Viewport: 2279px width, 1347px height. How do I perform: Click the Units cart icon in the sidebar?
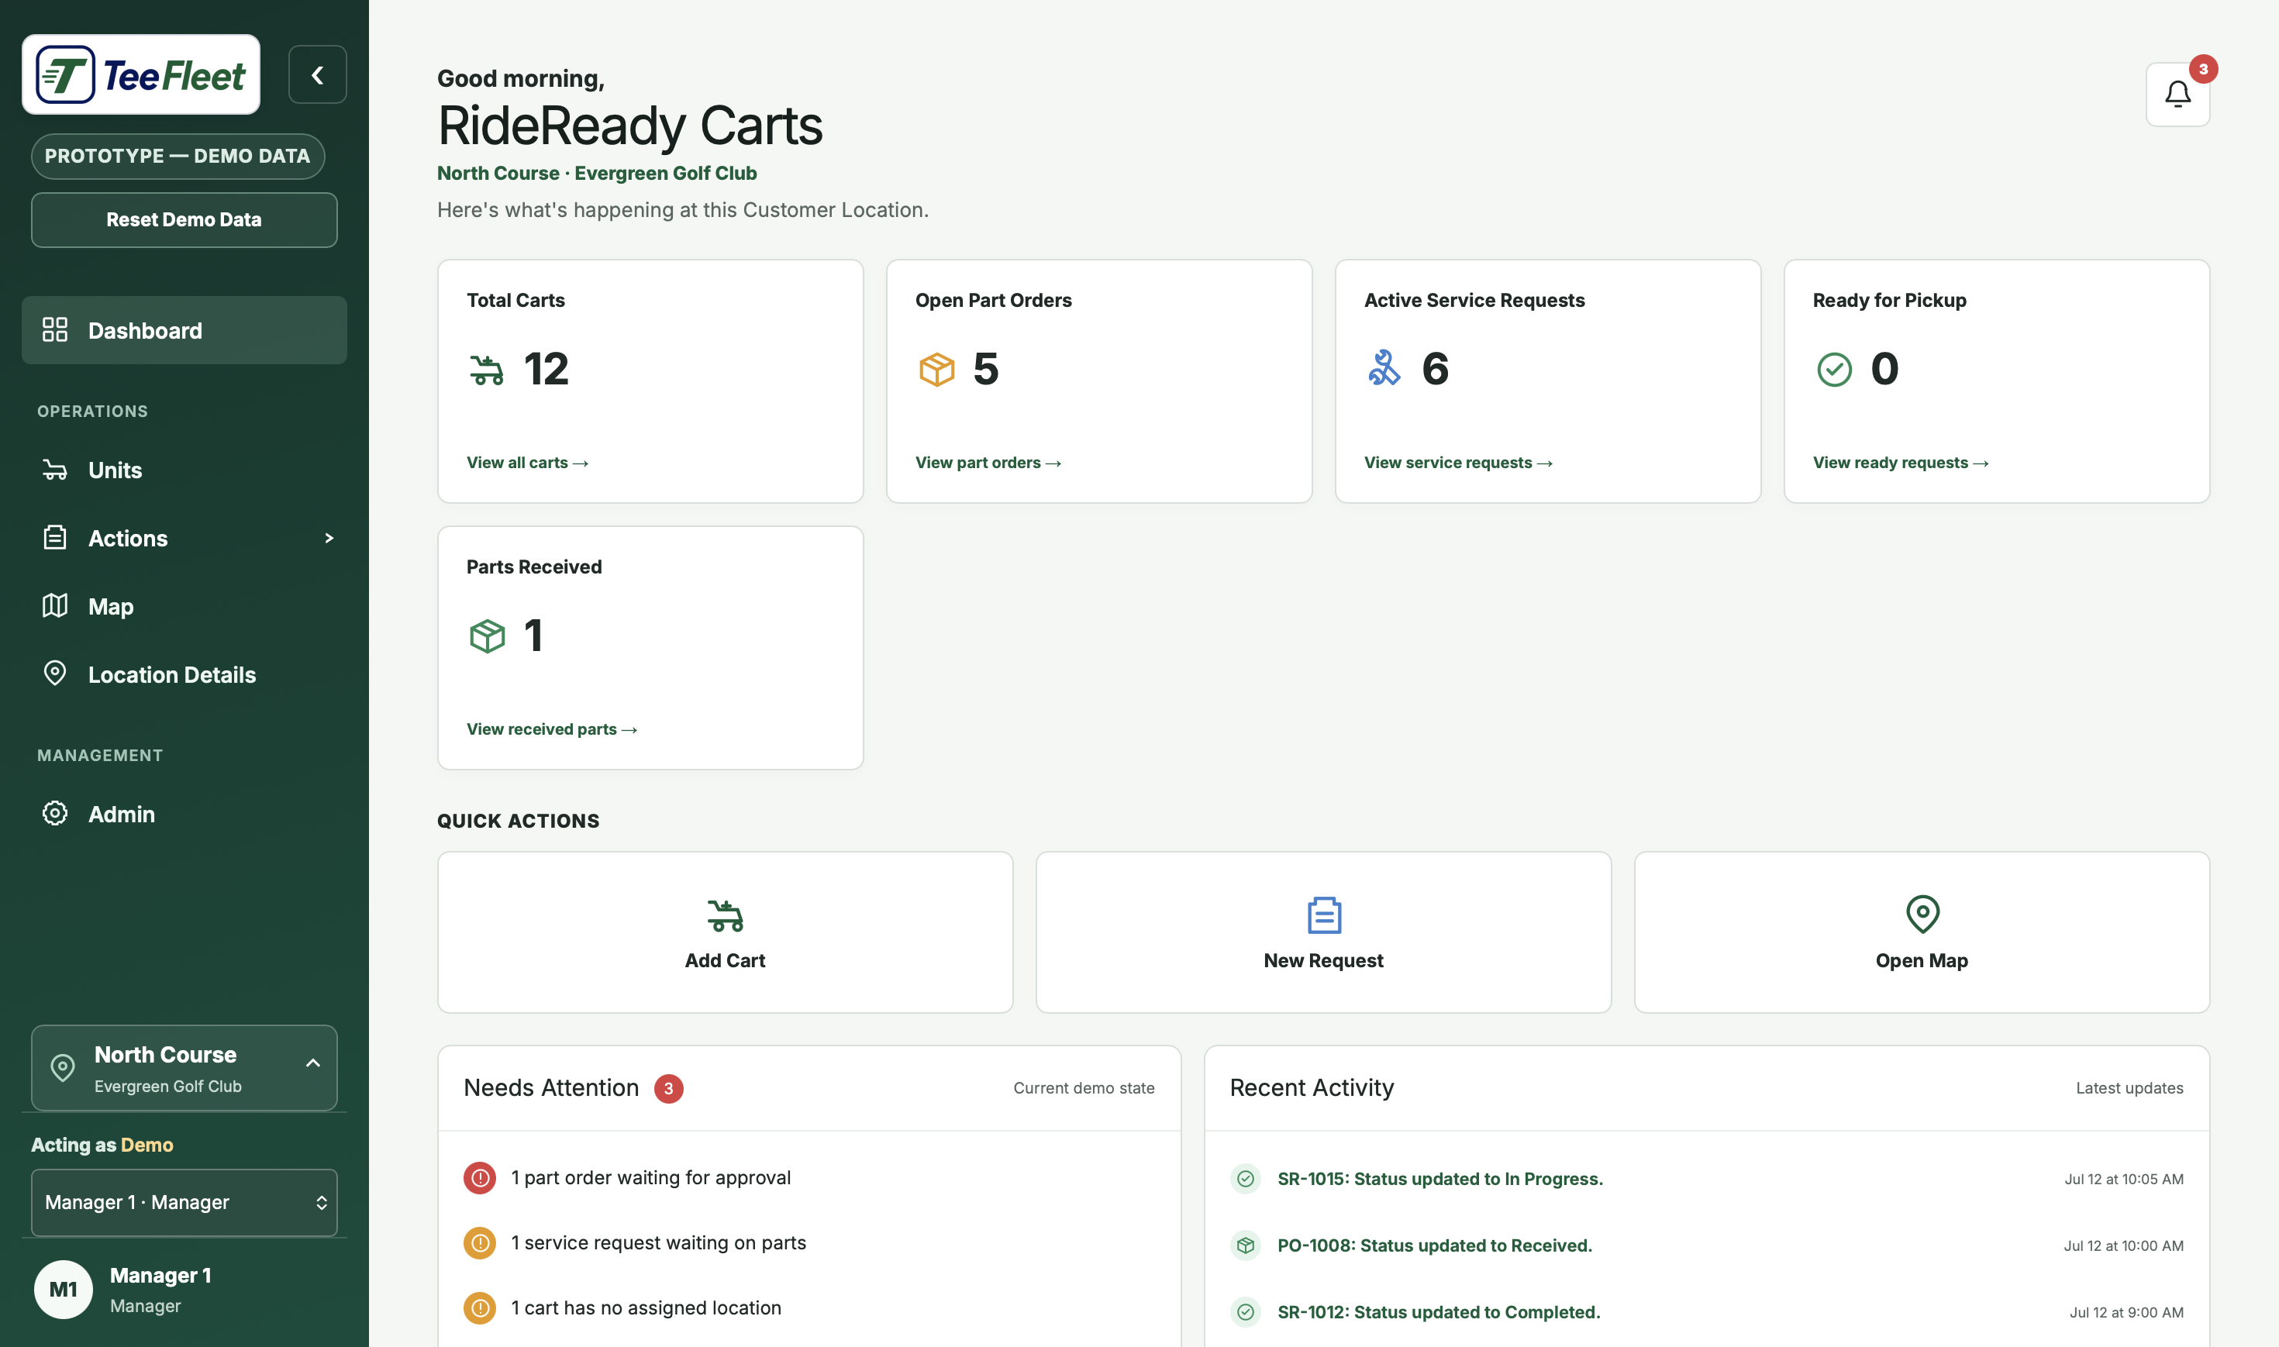pyautogui.click(x=55, y=470)
